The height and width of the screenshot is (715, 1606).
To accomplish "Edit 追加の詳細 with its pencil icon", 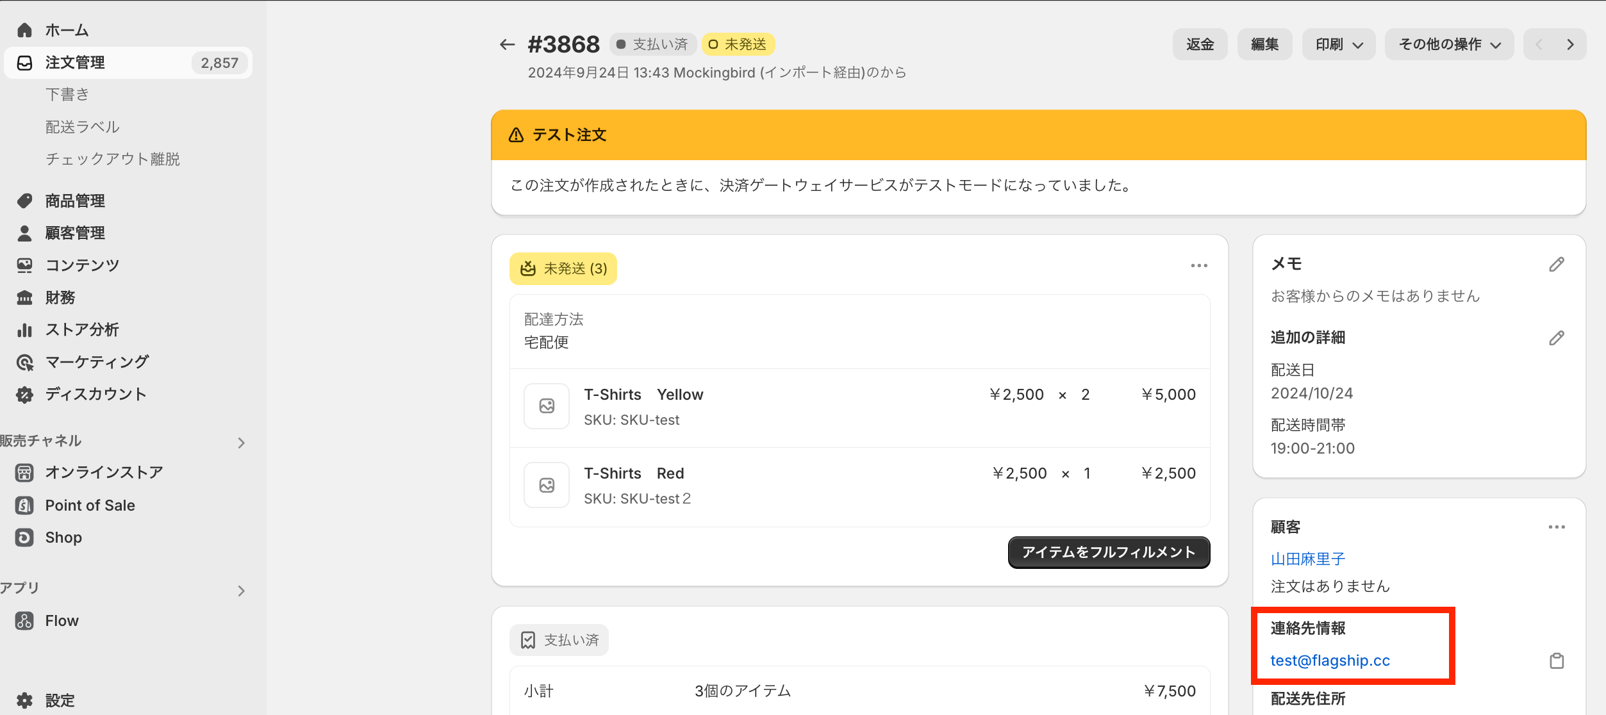I will [x=1557, y=338].
